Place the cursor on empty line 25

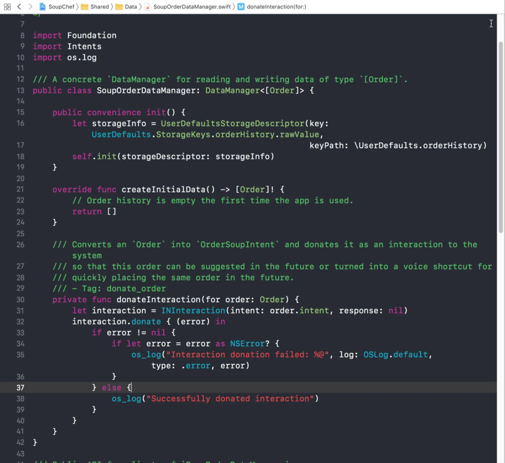click(150, 234)
